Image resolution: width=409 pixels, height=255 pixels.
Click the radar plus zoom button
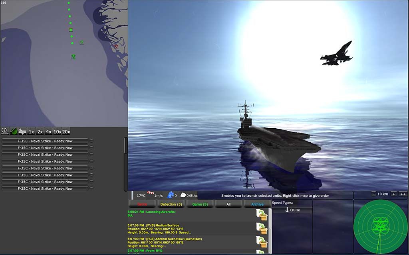394,194
